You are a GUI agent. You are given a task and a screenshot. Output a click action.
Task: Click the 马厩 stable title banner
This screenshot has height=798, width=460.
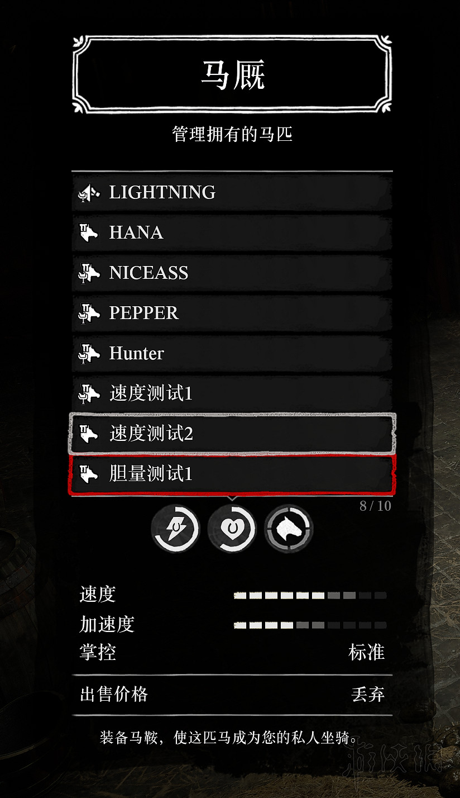point(232,74)
